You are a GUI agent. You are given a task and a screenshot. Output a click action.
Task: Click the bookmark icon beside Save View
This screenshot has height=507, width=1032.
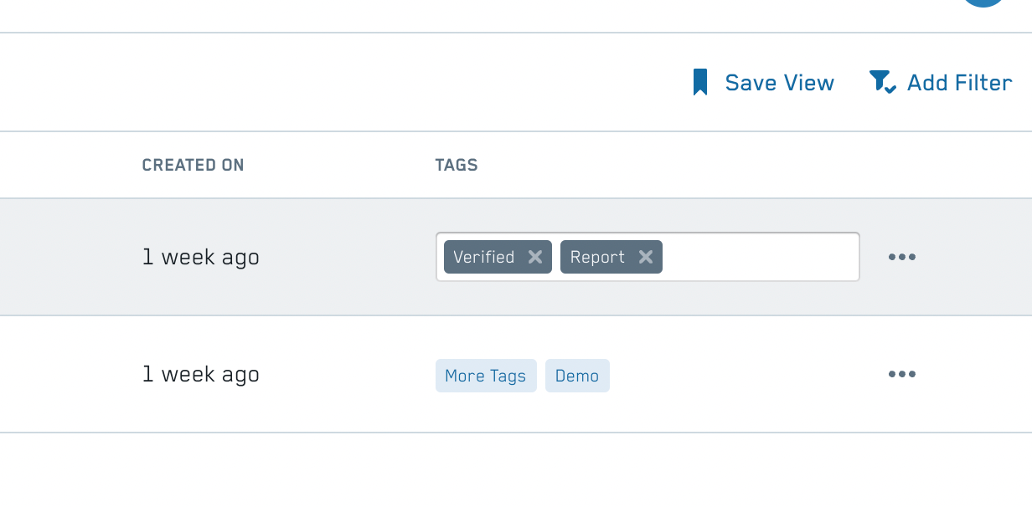(x=700, y=83)
